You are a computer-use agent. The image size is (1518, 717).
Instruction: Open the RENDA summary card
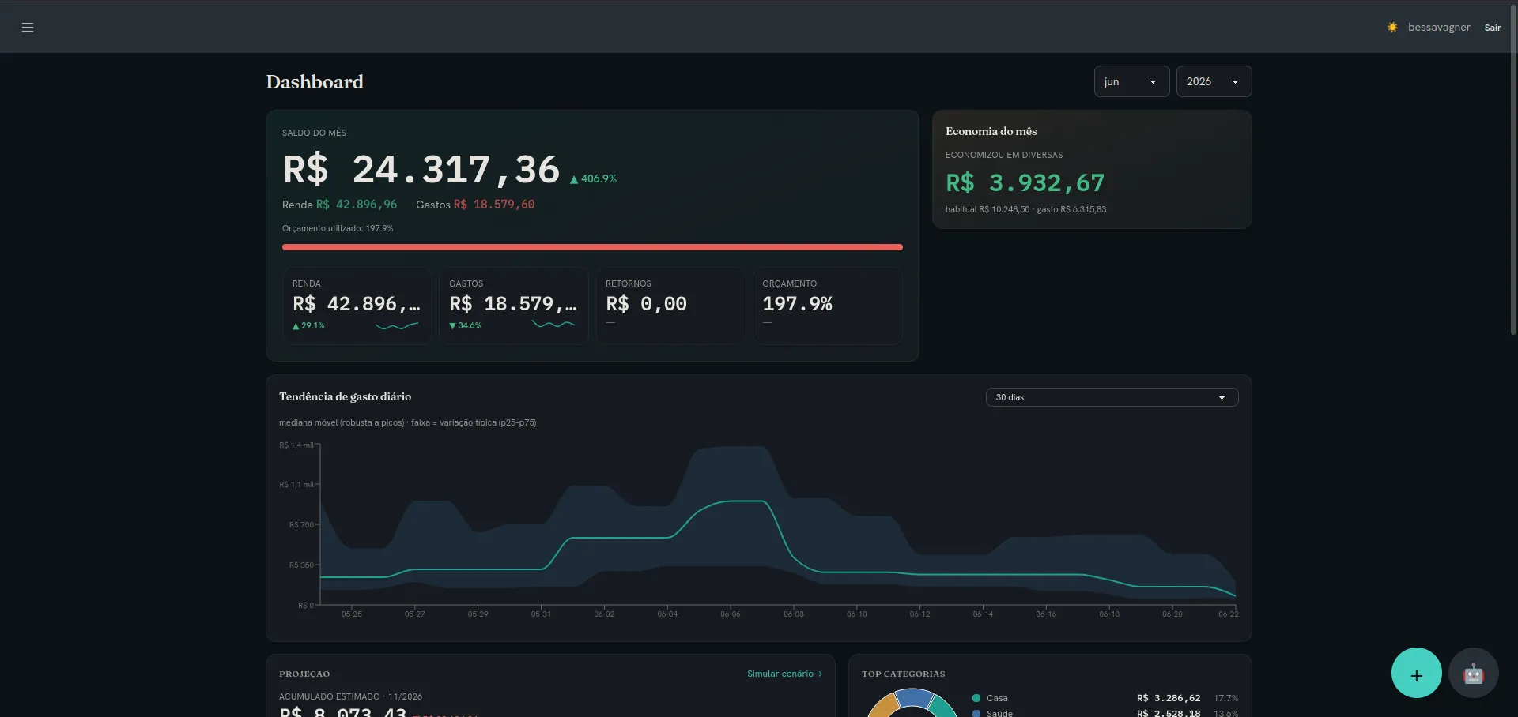coord(357,306)
